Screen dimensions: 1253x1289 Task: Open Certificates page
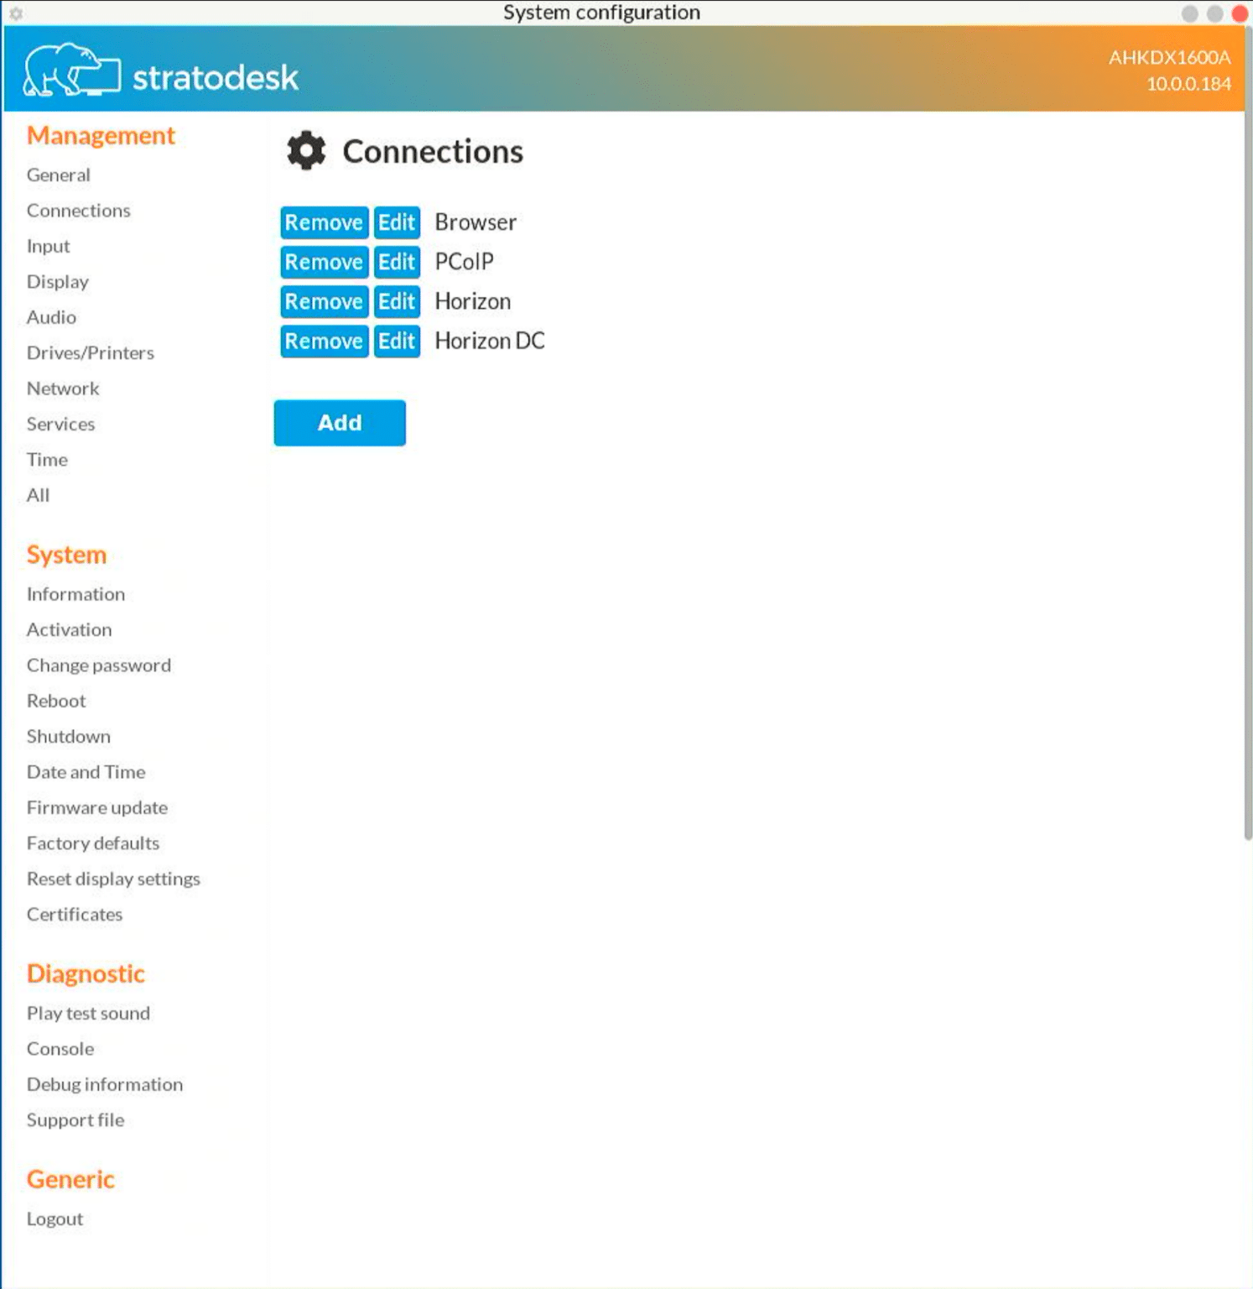[x=75, y=915]
